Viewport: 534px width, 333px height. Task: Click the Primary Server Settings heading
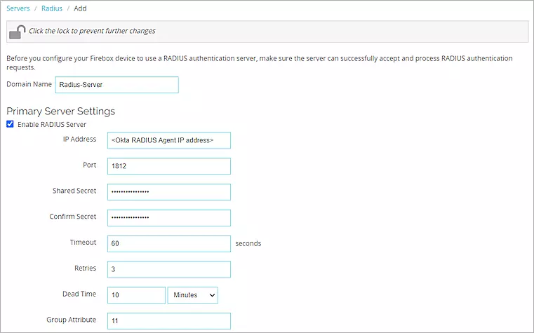click(60, 111)
